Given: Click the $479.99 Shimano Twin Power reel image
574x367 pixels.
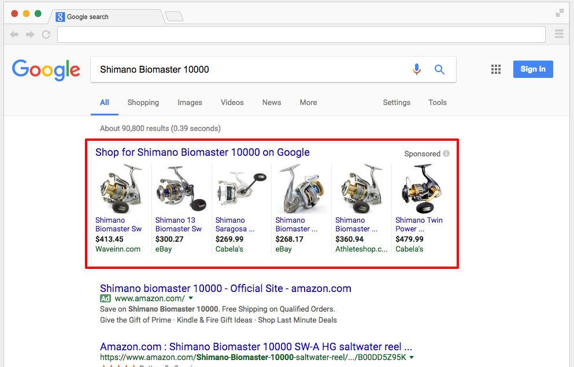Looking at the screenshot, I should click(x=419, y=189).
